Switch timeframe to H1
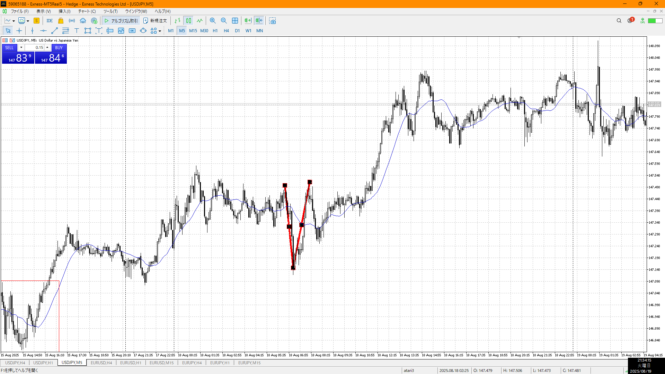This screenshot has width=665, height=374. click(x=215, y=31)
